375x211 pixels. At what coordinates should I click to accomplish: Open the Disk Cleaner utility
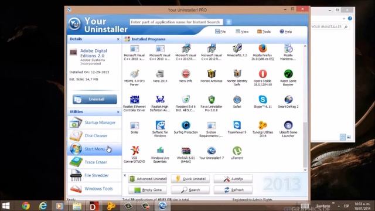(94, 135)
